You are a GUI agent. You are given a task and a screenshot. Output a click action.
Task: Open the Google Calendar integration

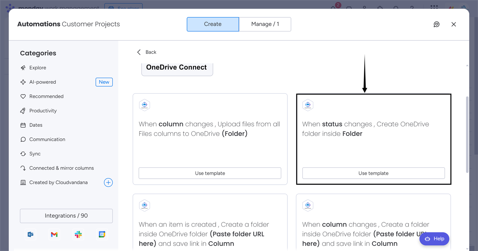pos(102,235)
